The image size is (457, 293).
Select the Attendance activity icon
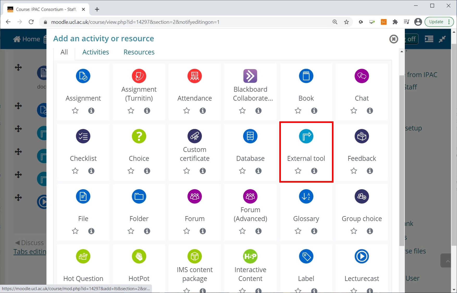(194, 76)
